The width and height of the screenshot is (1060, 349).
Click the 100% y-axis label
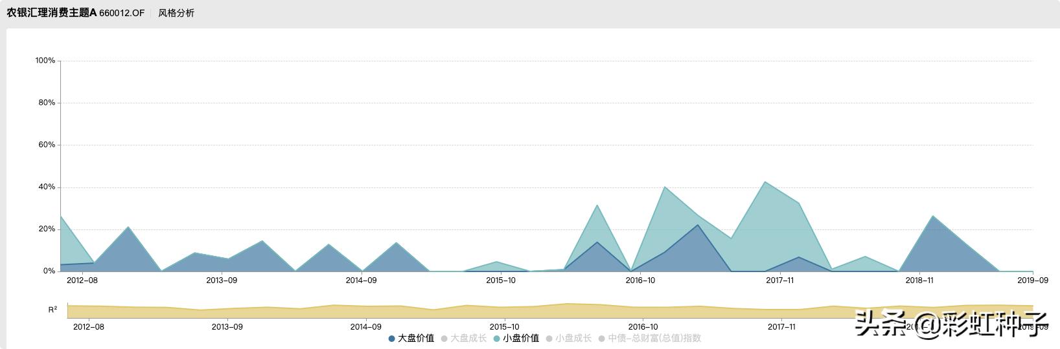coord(45,61)
